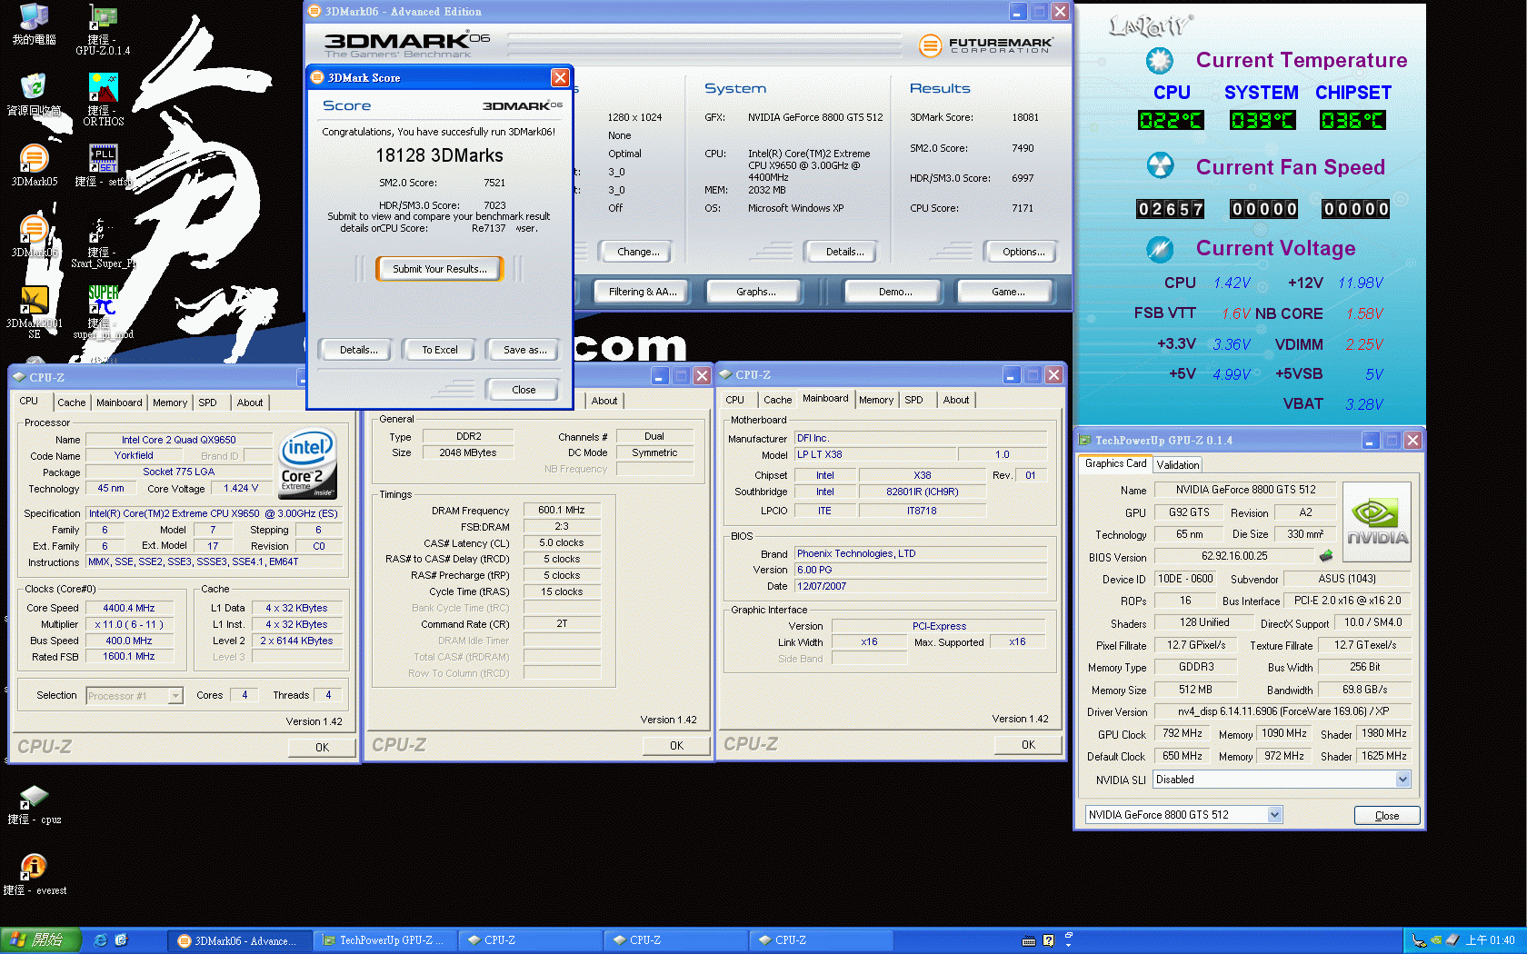Switch to Mainboard tab in left CPU-Z
Viewport: 1527px width, 954px height.
119,402
